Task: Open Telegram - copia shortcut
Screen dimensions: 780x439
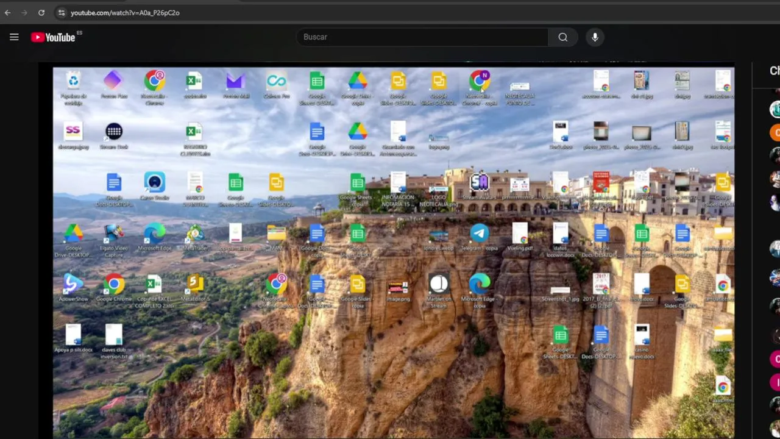Action: pos(479,237)
